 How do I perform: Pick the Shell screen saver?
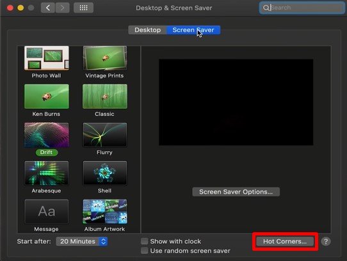click(105, 173)
